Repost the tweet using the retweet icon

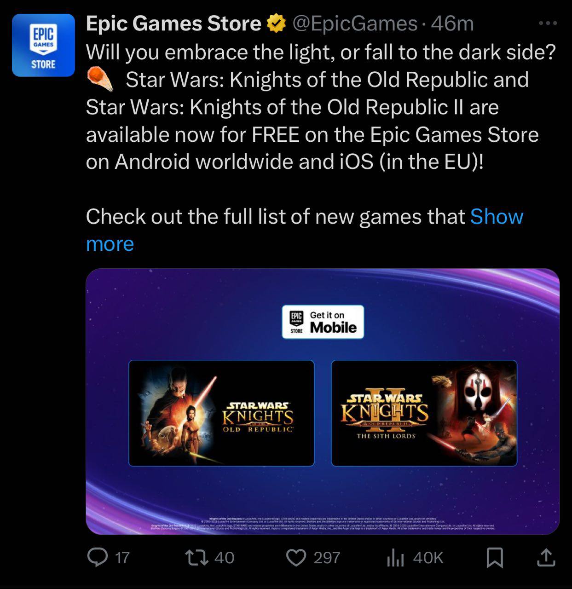tap(195, 558)
